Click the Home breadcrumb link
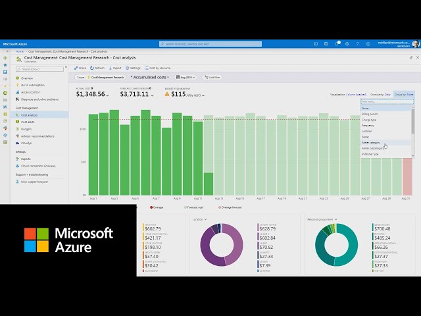The height and width of the screenshot is (316, 421). pos(20,51)
